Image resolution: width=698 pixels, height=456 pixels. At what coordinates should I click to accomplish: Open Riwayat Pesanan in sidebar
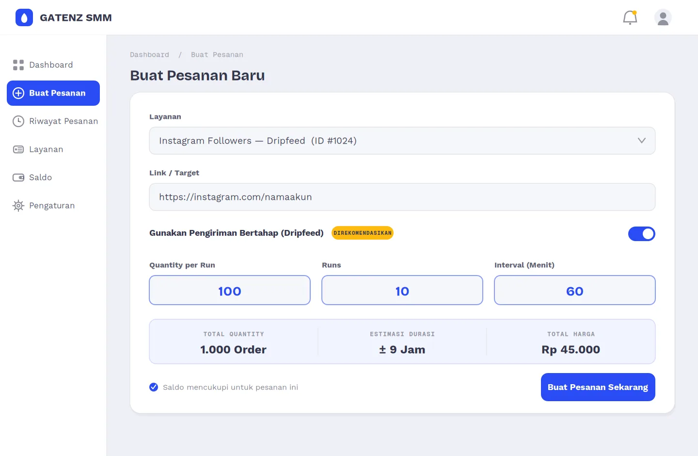tap(53, 121)
